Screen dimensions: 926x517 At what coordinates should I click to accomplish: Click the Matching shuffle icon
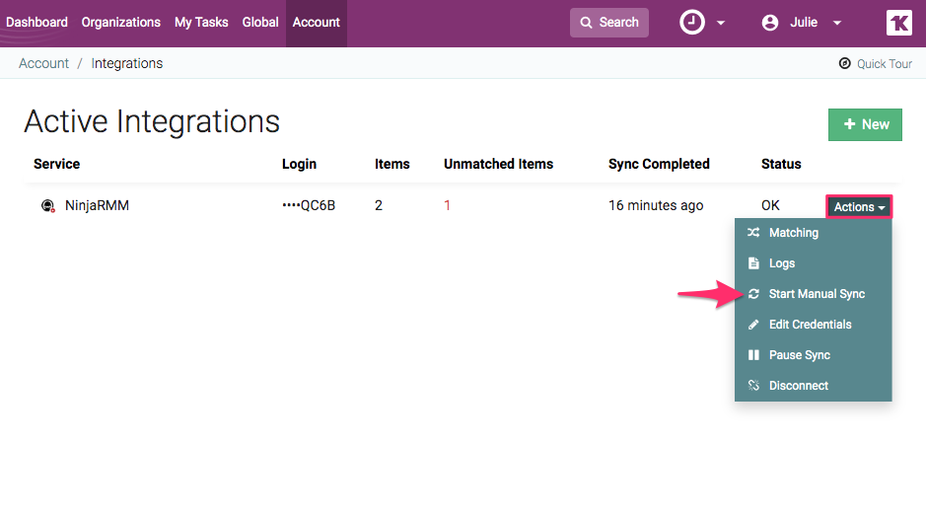tap(753, 233)
